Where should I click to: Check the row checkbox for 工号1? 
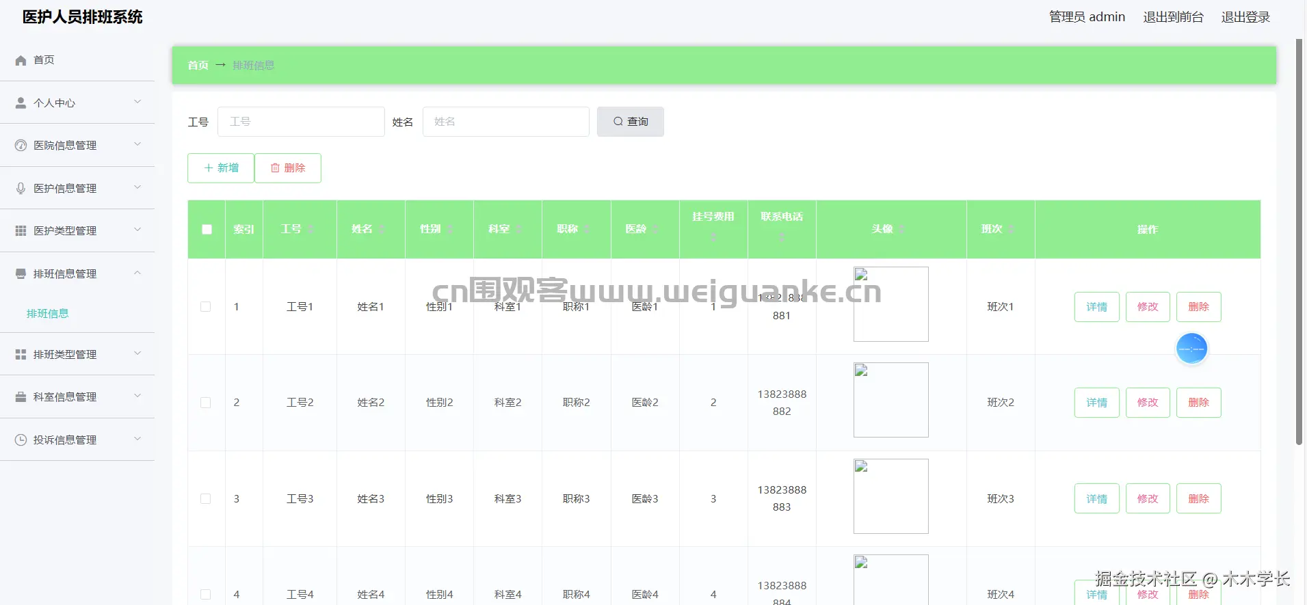click(x=205, y=306)
